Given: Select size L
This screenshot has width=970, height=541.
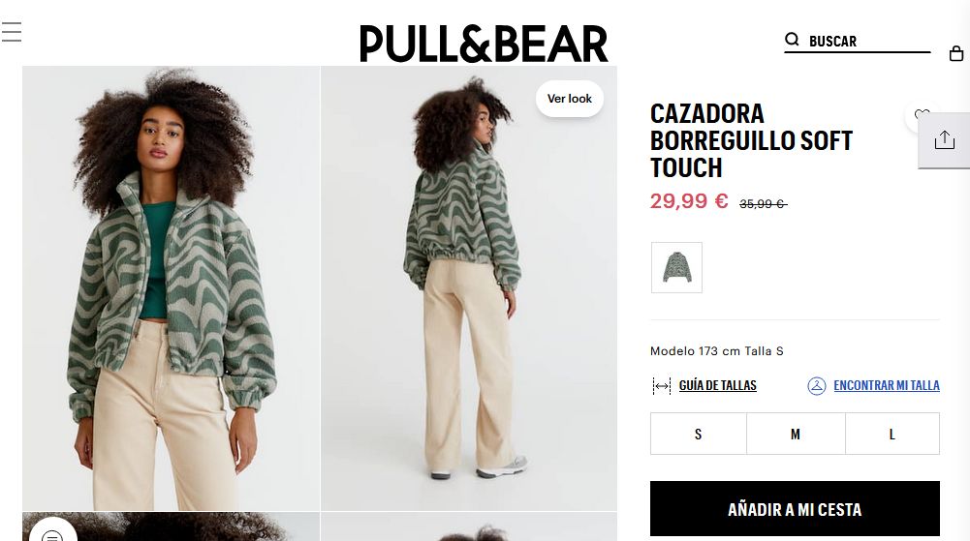Looking at the screenshot, I should pos(892,435).
